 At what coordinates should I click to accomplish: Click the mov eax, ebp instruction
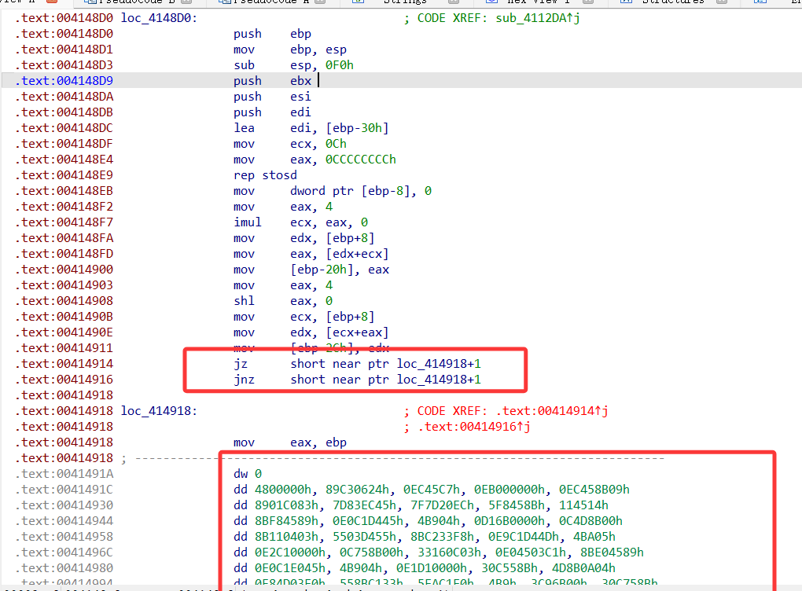coord(290,442)
